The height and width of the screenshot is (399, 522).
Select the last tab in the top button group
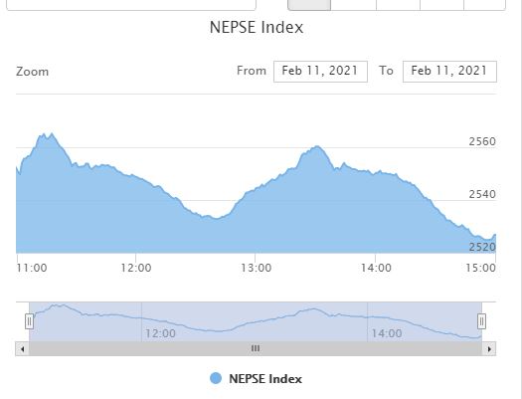pos(485,5)
